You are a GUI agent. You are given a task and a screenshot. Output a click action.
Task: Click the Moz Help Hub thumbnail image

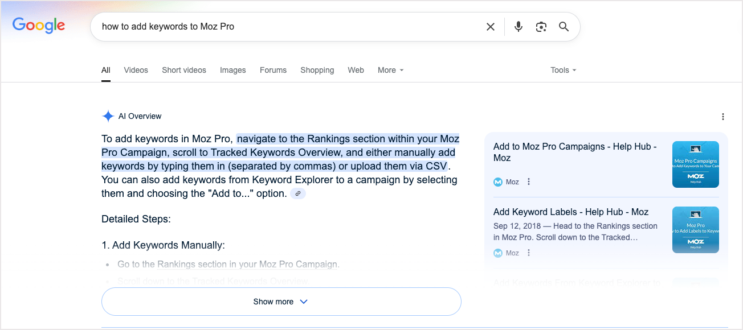click(695, 164)
